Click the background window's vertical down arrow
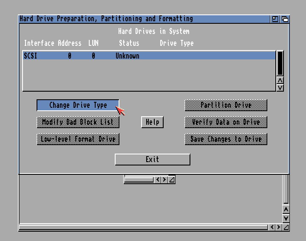The image size is (306, 241). point(286,218)
